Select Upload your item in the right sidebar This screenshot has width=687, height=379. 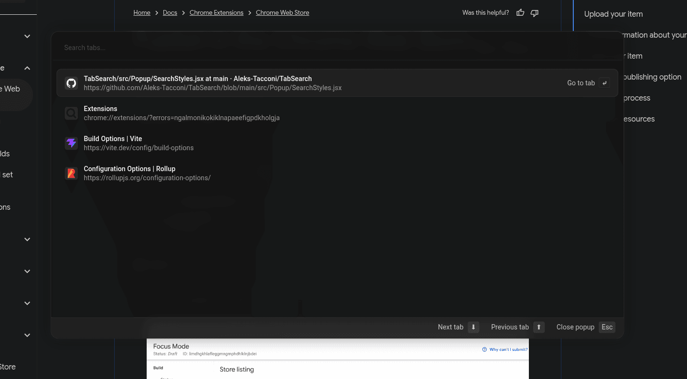tap(613, 14)
